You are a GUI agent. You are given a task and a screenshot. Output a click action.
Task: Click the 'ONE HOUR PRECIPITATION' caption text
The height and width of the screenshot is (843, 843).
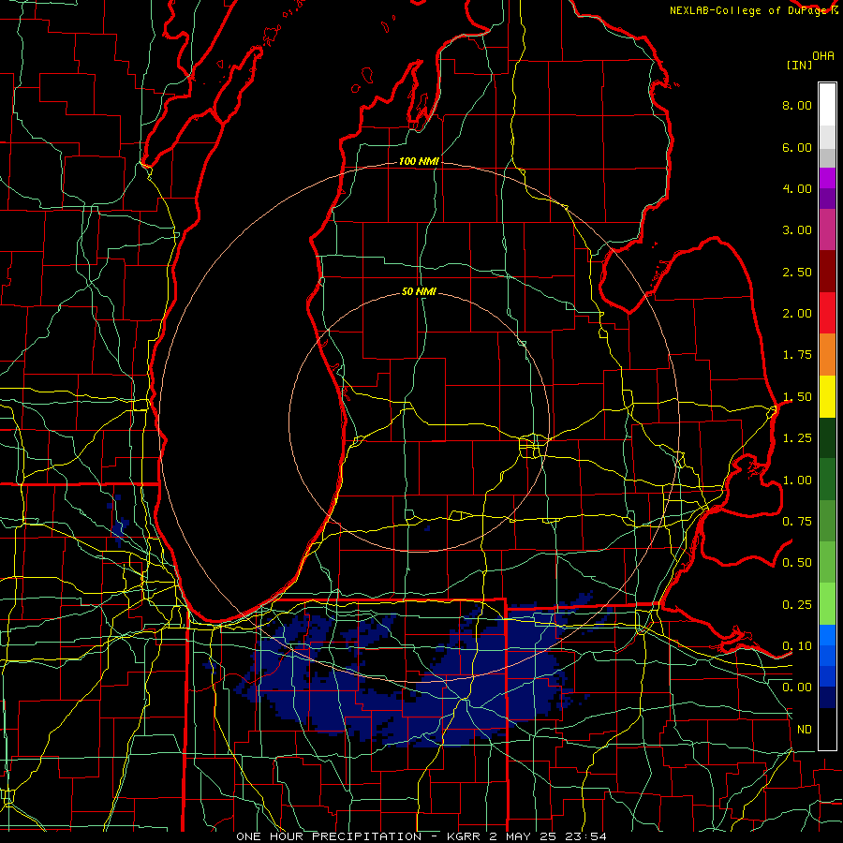329,836
